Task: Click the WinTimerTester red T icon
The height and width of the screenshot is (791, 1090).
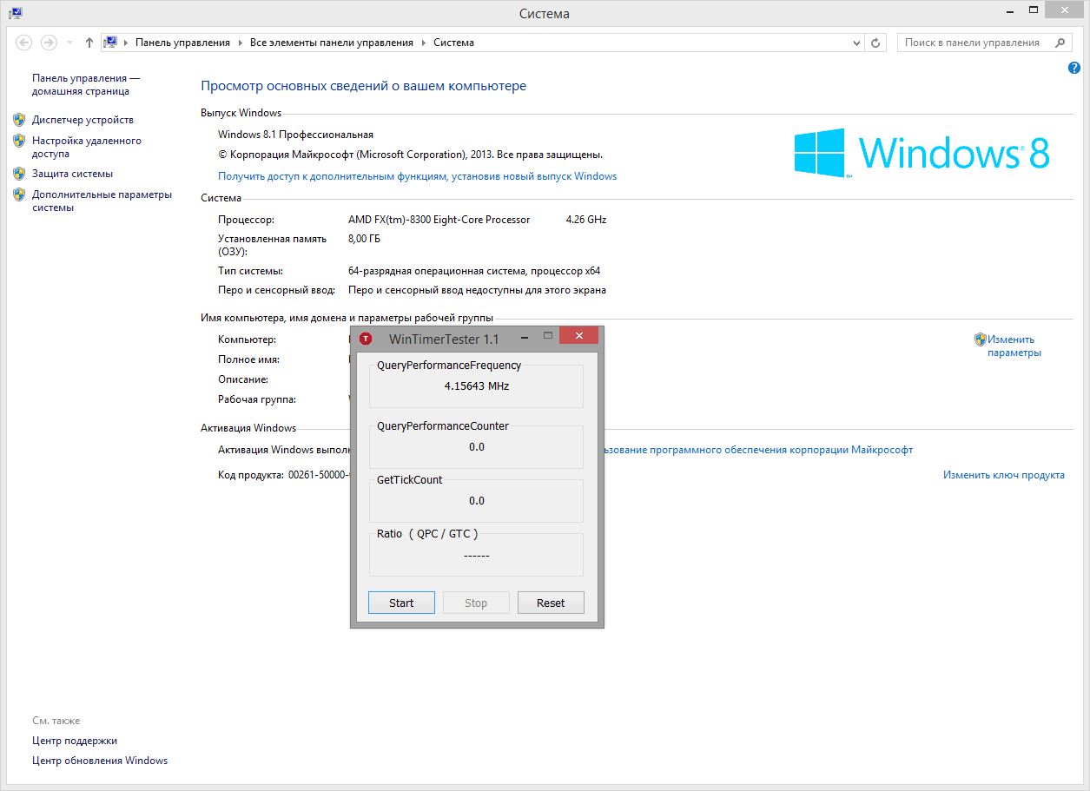Action: 366,339
